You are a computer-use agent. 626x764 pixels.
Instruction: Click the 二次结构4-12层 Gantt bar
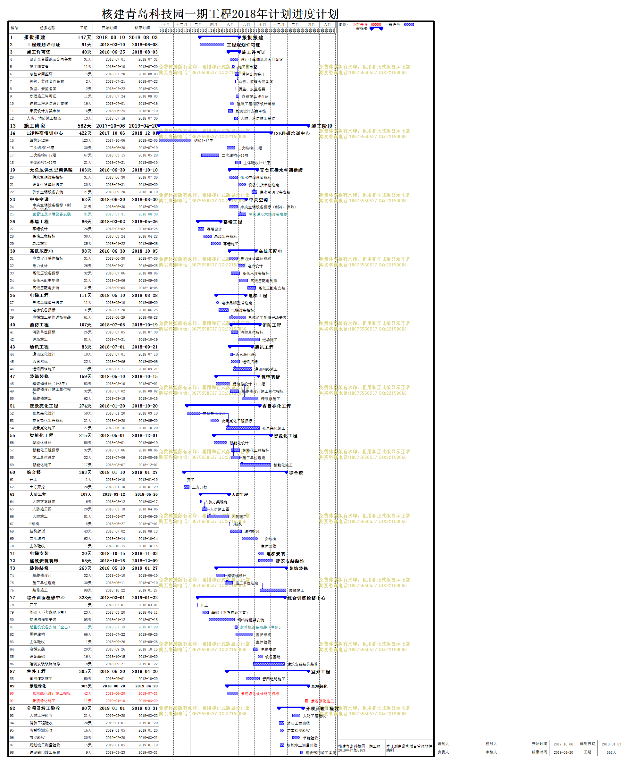210,155
